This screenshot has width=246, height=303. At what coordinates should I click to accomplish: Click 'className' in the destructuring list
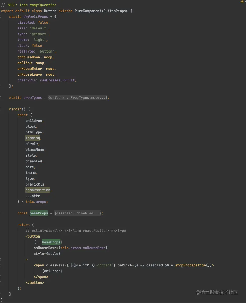click(x=35, y=150)
